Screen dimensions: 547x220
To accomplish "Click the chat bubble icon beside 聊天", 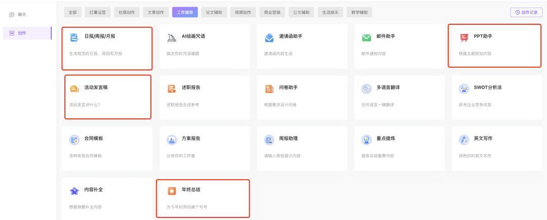I will pyautogui.click(x=12, y=15).
